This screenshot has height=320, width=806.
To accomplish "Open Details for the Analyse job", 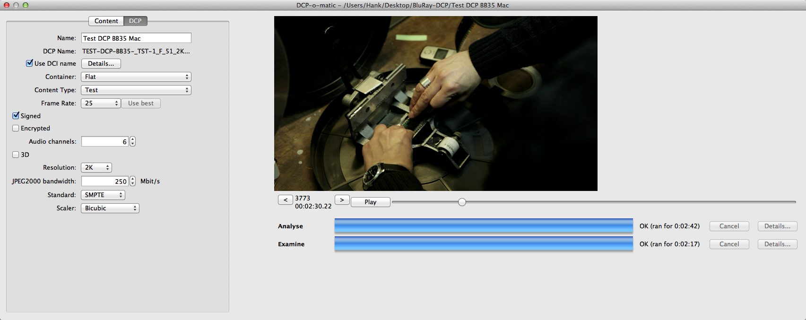I will coord(777,226).
